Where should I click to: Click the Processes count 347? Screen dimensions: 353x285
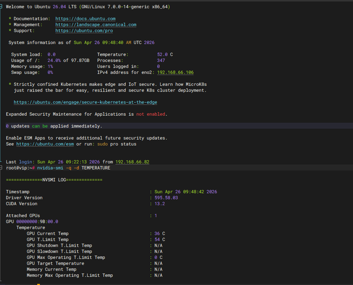pyautogui.click(x=161, y=61)
